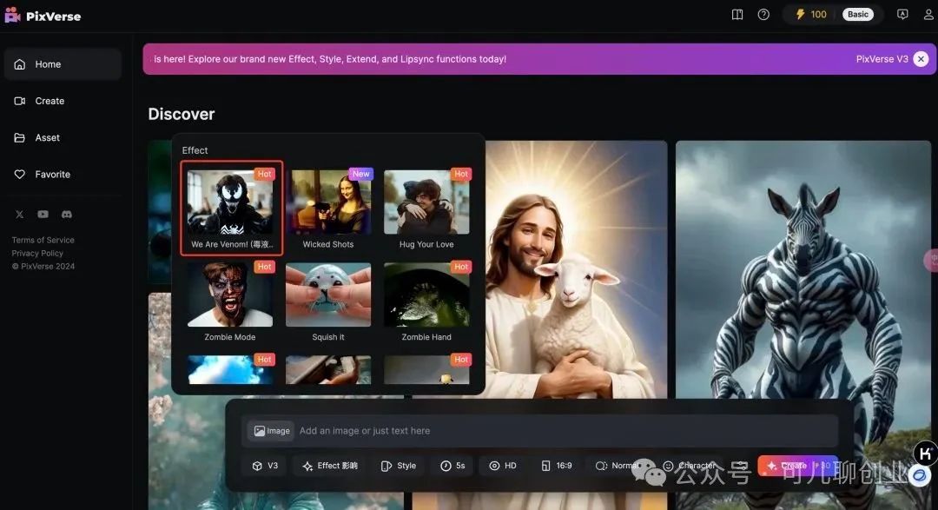Open the tutorial book icon in header
The width and height of the screenshot is (938, 510).
(737, 15)
